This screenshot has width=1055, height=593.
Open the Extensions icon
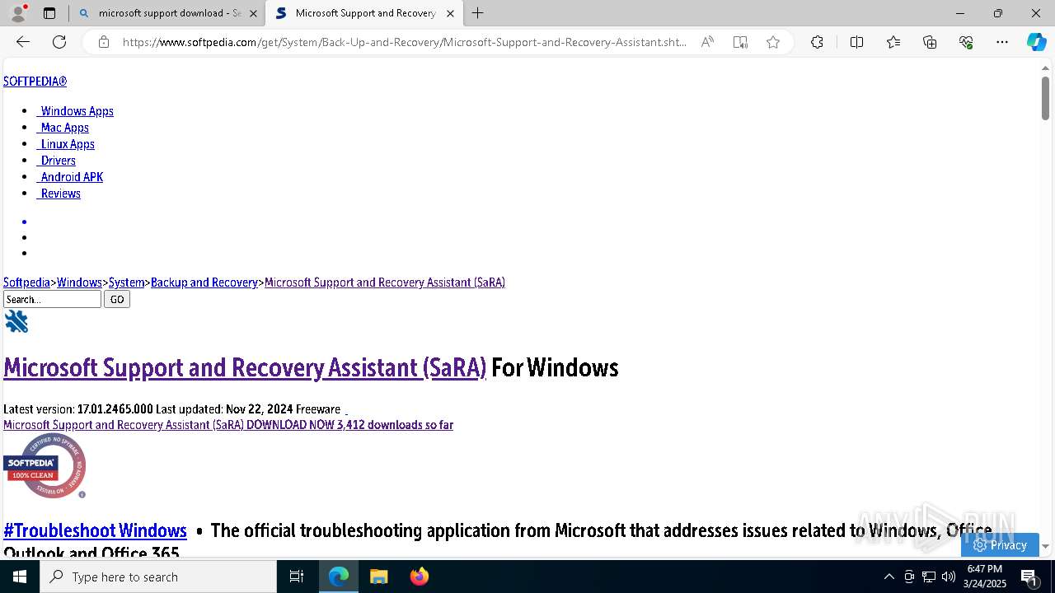tap(817, 42)
